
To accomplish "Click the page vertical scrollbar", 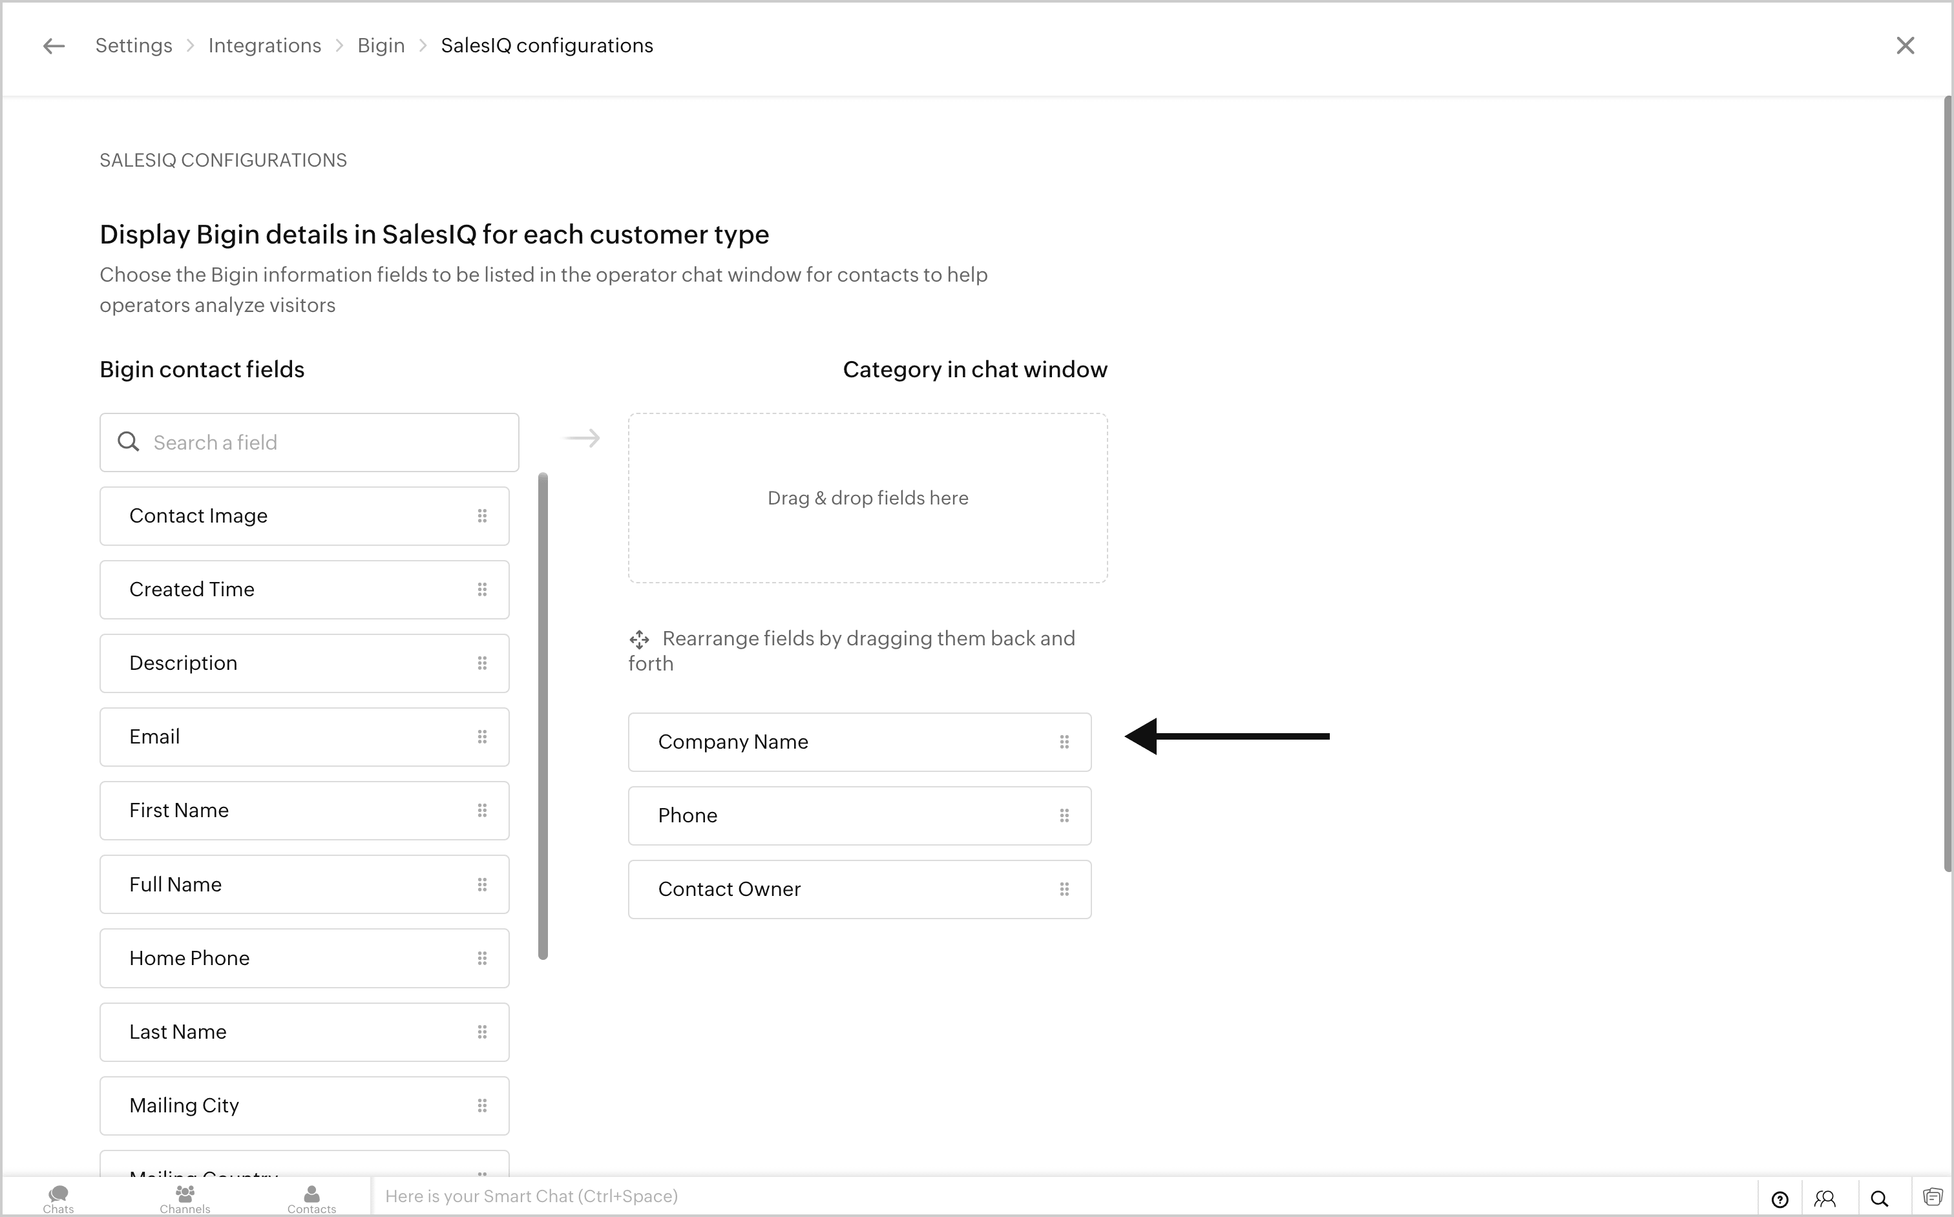I will point(1948,483).
